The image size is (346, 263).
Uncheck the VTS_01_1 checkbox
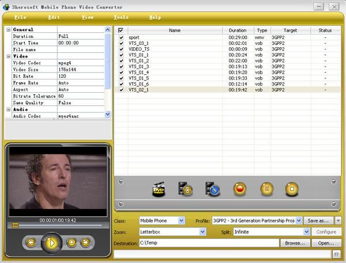[121, 55]
